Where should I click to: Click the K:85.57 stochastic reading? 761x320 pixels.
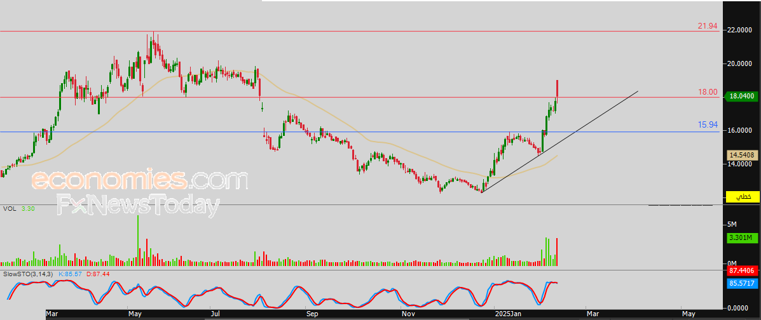coord(71,275)
